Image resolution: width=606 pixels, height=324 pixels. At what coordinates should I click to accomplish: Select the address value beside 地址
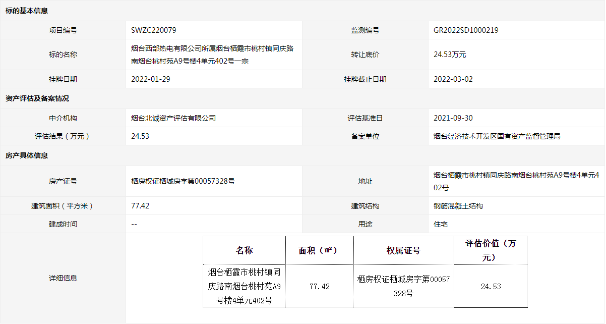click(516, 182)
